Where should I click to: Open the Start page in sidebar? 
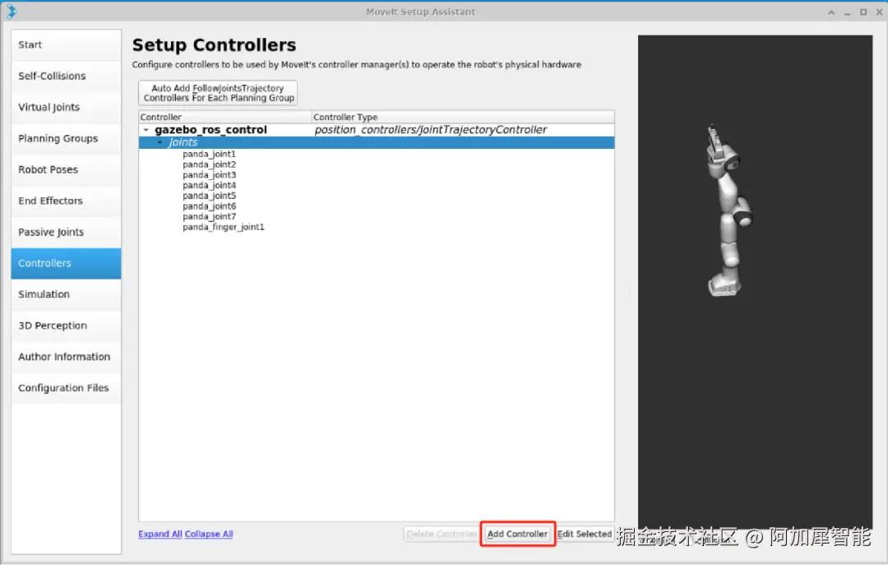pos(66,44)
